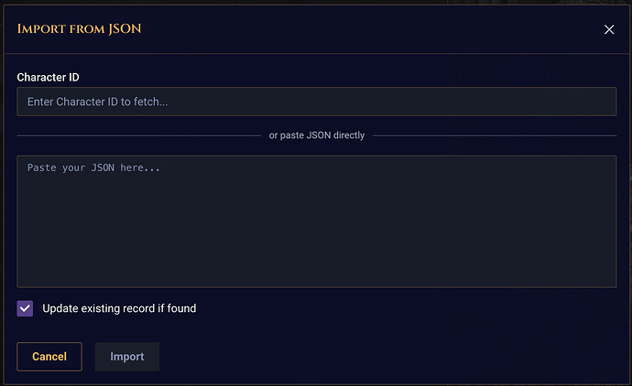
Task: Select the Character ID text box
Action: click(316, 102)
